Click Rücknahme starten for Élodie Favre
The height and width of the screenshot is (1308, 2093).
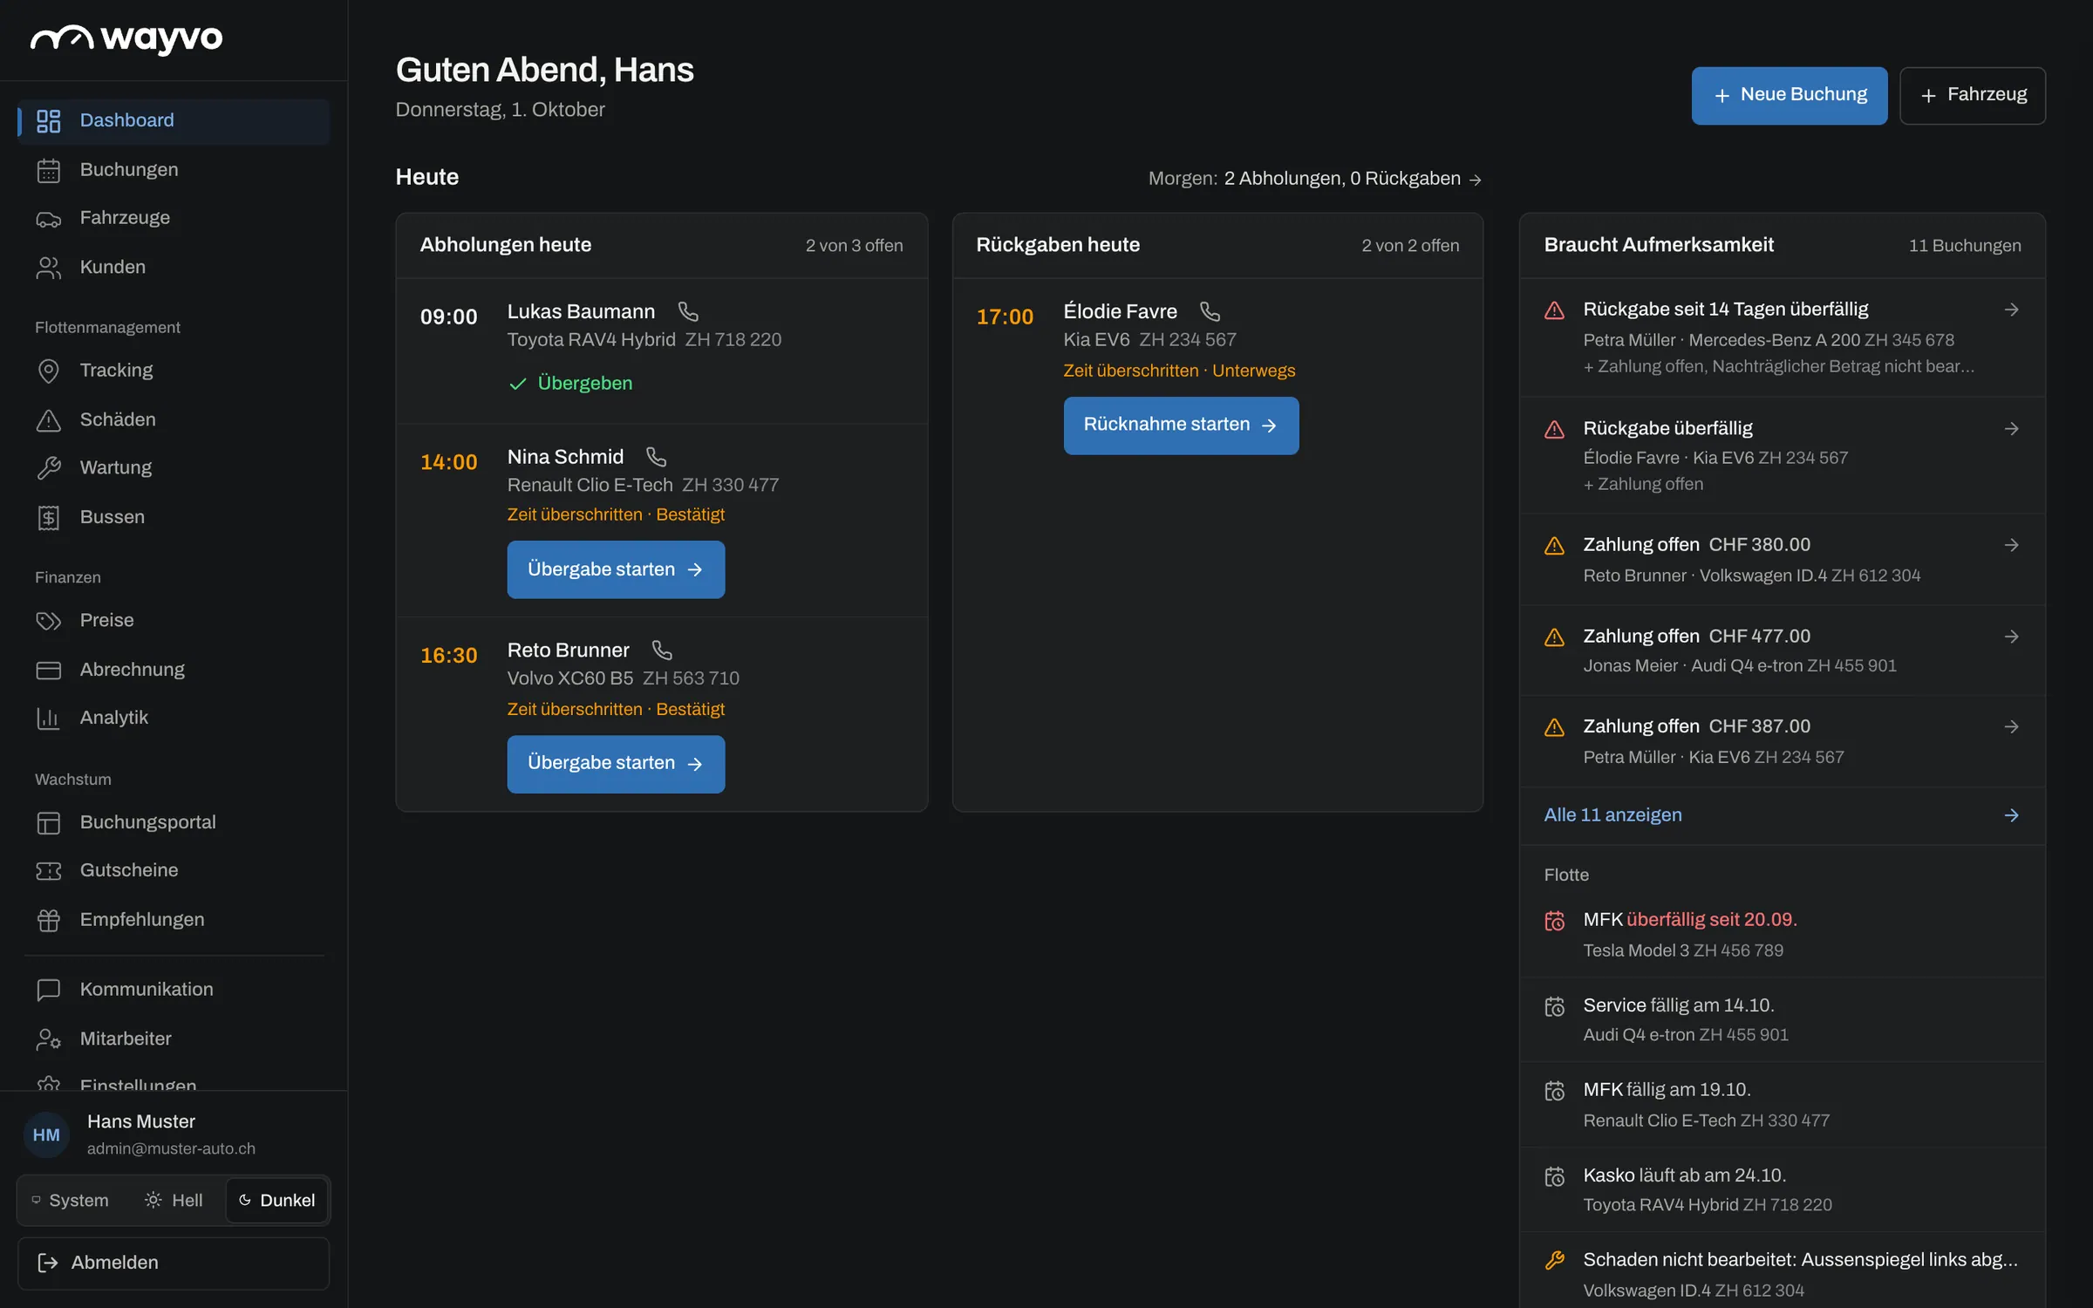point(1181,425)
